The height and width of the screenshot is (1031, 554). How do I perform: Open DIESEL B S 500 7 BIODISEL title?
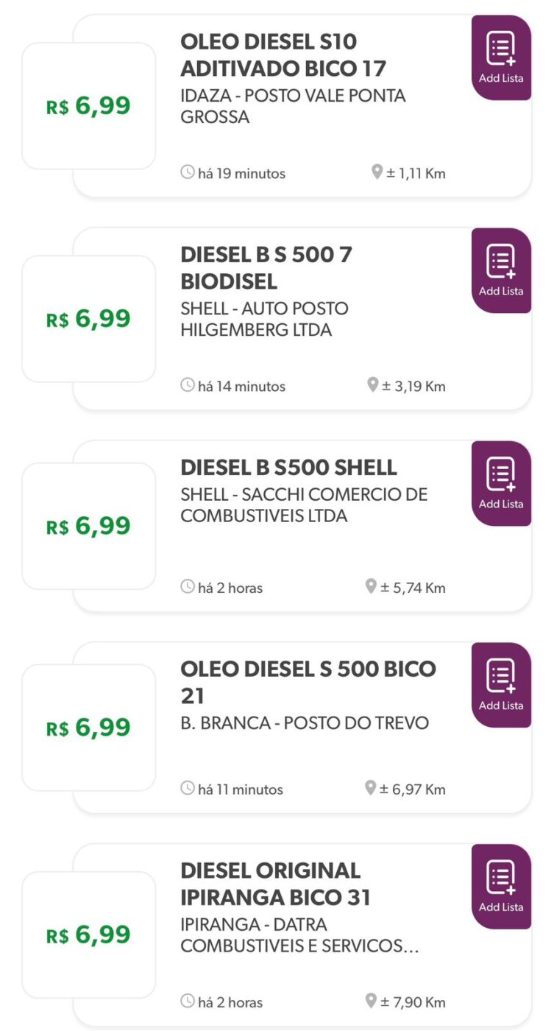coord(266,268)
